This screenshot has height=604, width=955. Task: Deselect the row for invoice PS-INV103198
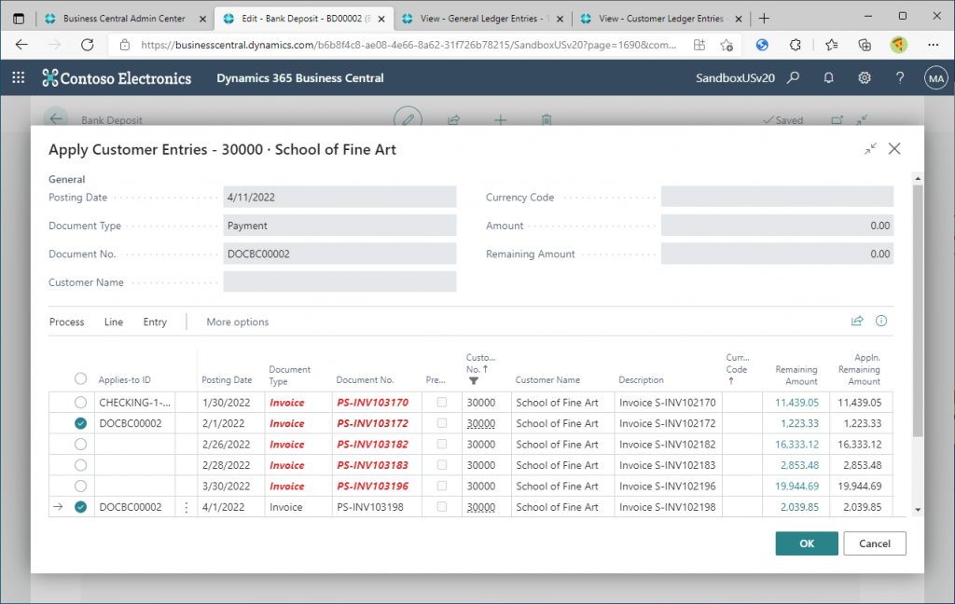pos(80,506)
